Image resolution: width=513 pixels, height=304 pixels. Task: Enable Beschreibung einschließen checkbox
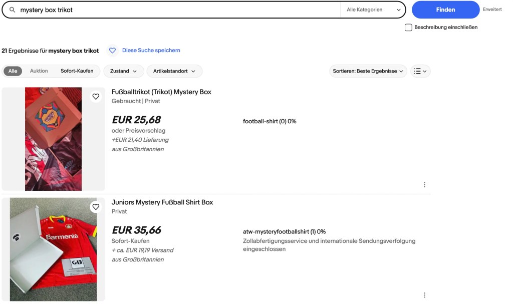[408, 28]
